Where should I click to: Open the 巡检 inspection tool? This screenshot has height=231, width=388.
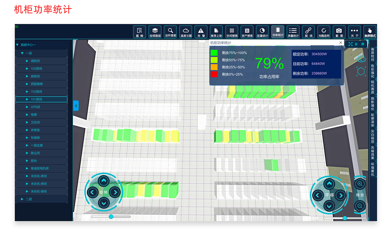(139, 32)
